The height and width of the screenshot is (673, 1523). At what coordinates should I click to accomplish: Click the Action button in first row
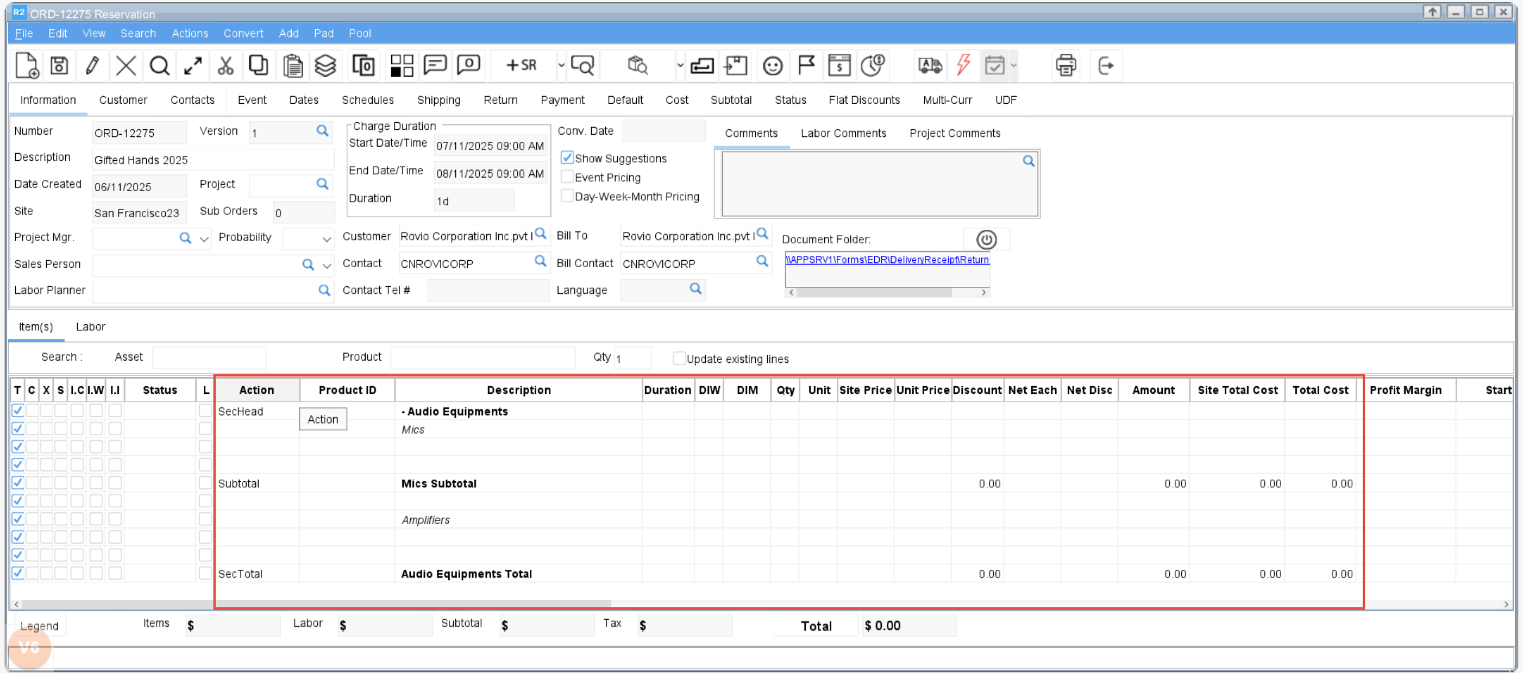tap(323, 419)
